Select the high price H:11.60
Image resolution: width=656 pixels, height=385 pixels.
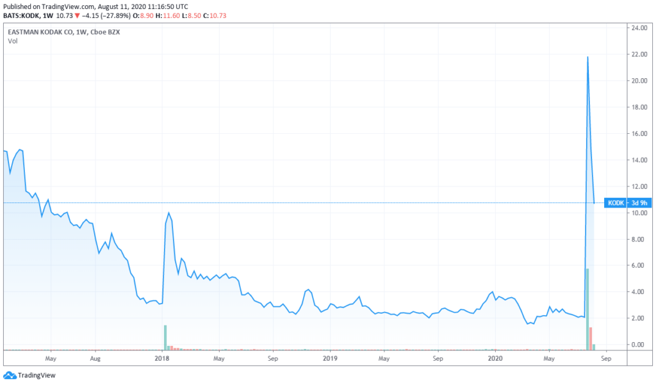click(167, 16)
